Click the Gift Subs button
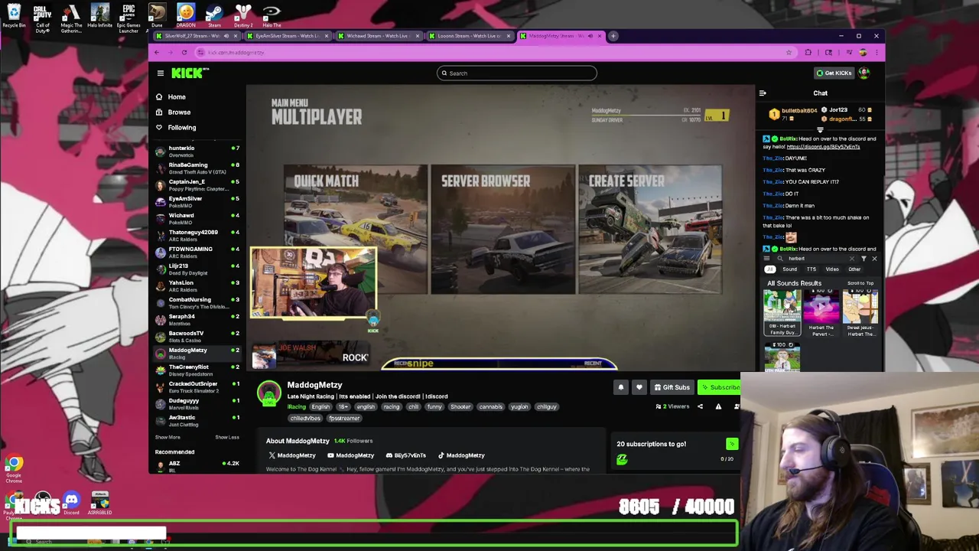Screen dimensions: 979x551 tap(672, 387)
